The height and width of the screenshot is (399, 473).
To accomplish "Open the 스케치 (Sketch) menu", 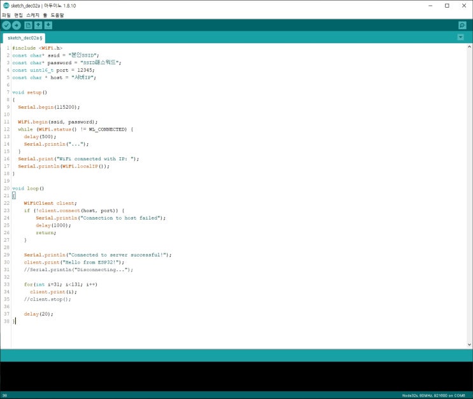I will tap(32, 15).
